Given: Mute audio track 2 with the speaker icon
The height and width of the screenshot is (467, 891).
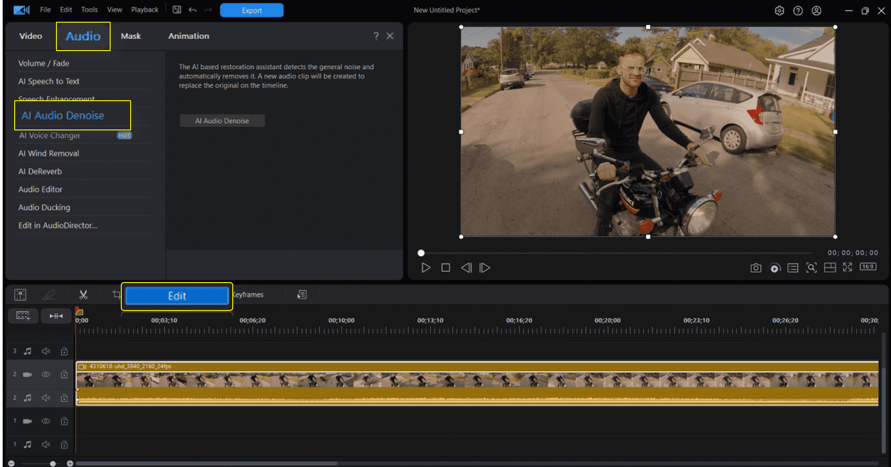Looking at the screenshot, I should coord(46,398).
